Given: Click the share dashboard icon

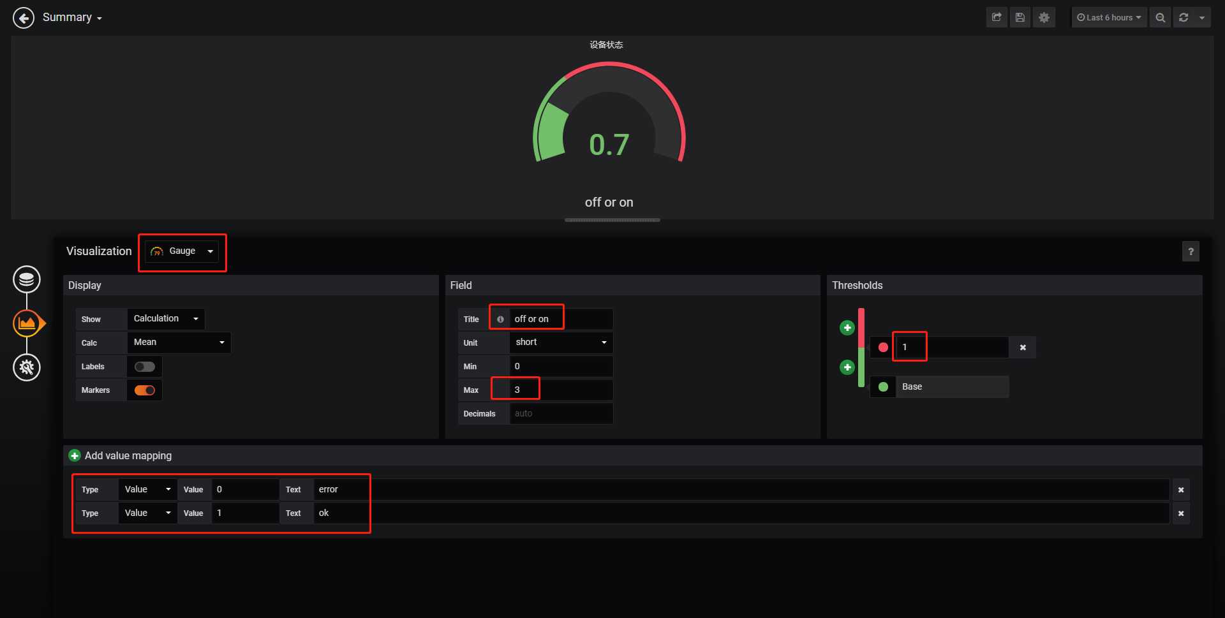Looking at the screenshot, I should tap(997, 18).
